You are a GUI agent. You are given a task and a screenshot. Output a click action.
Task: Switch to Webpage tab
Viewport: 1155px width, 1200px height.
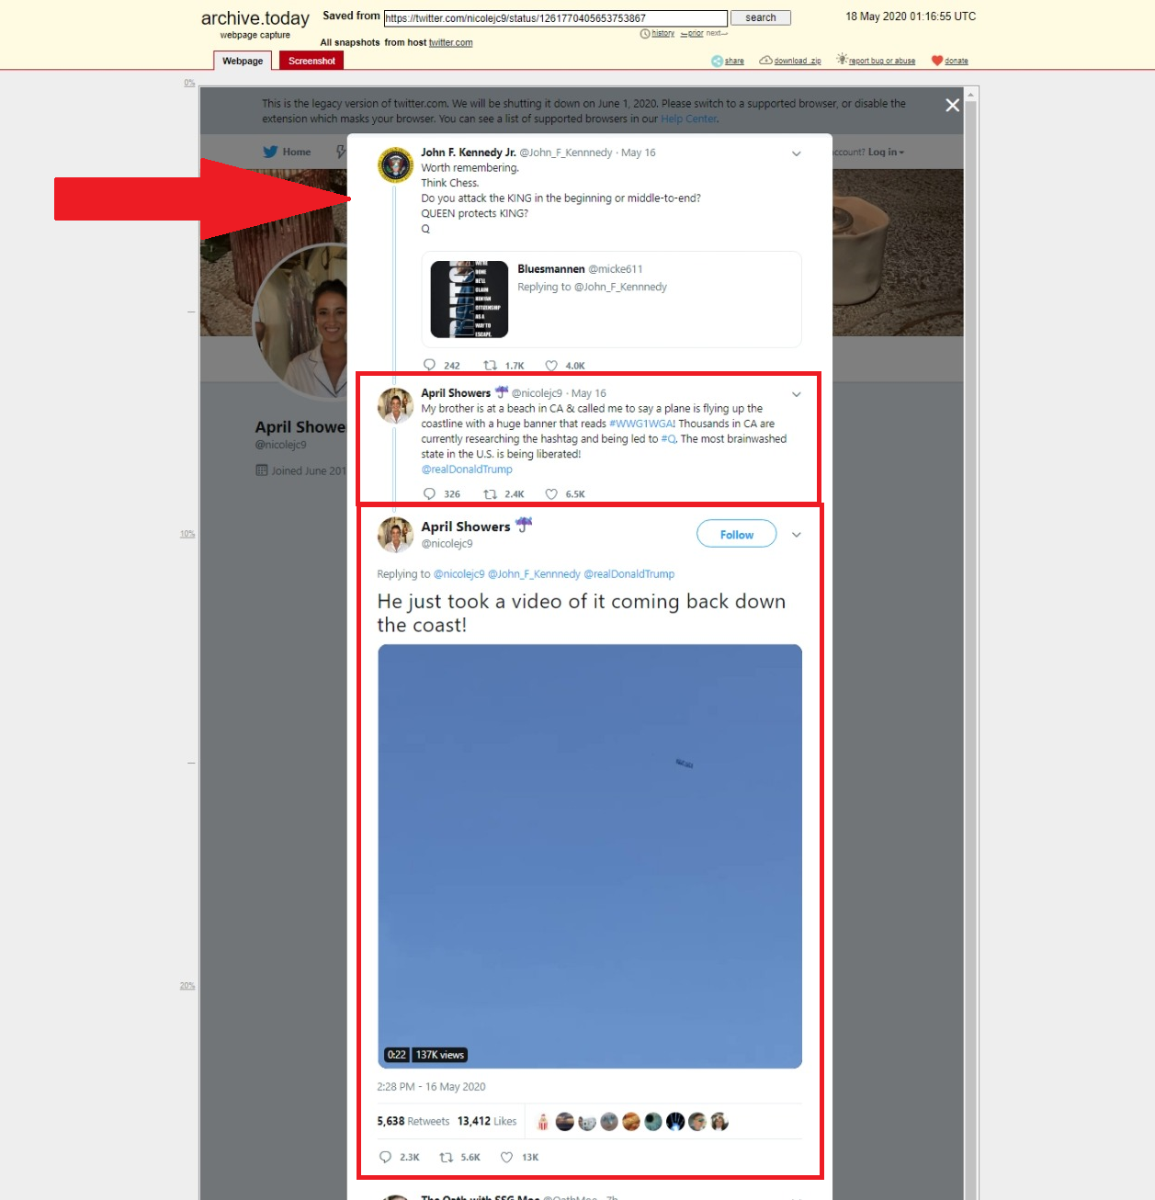click(243, 61)
